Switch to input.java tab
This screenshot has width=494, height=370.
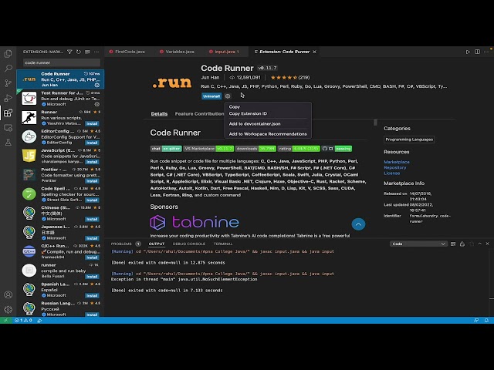pos(225,52)
